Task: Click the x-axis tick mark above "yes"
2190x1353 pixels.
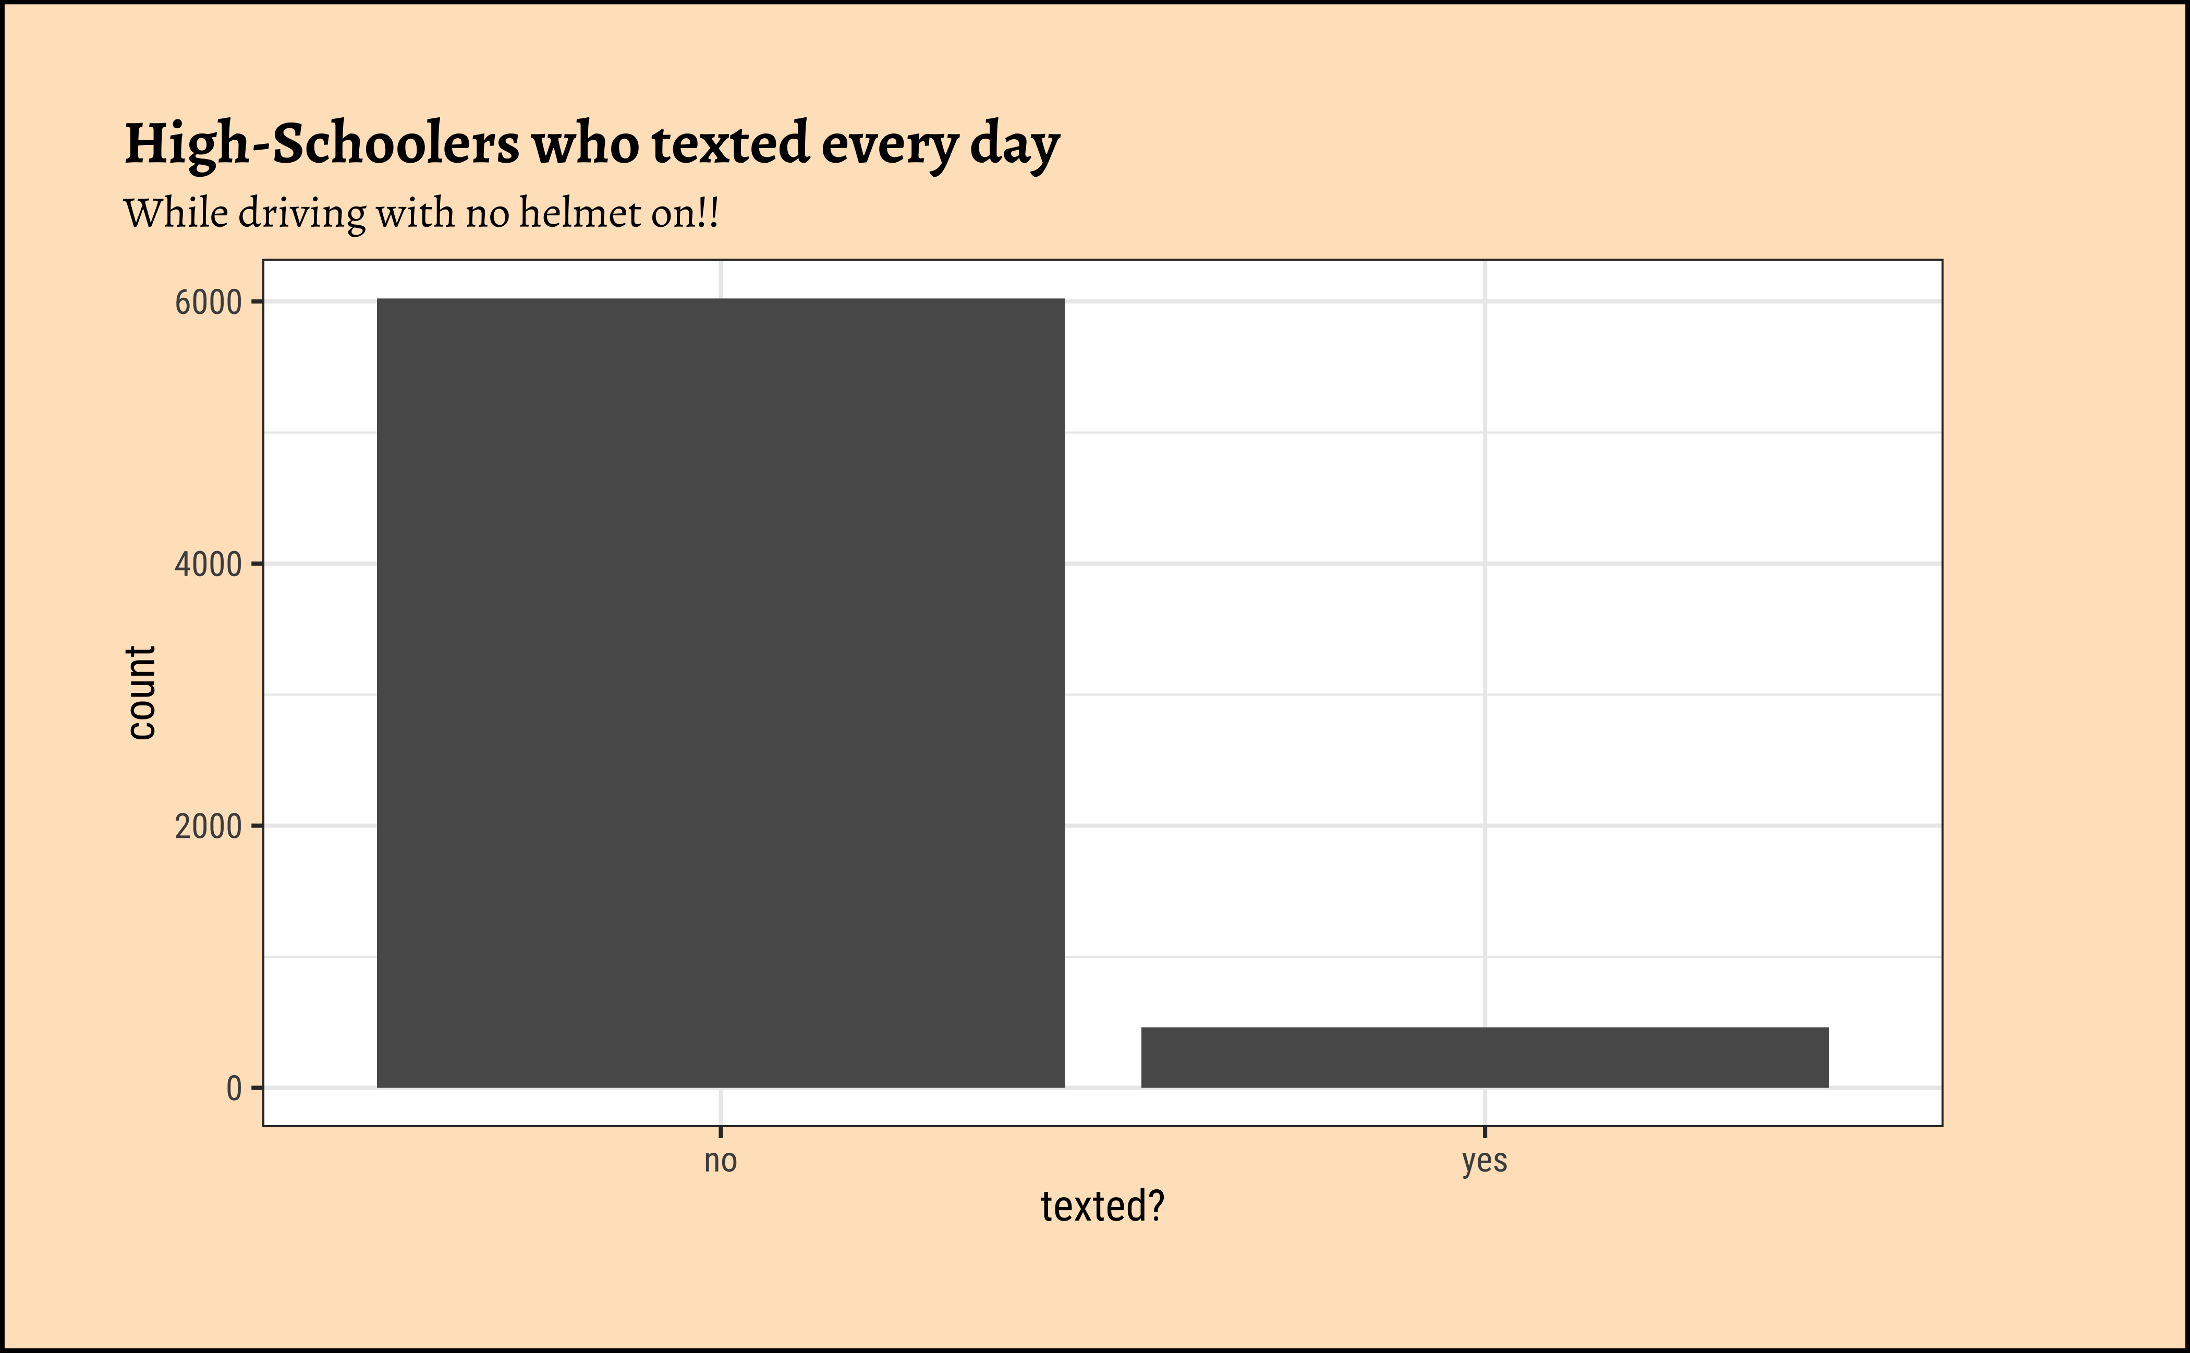Action: pyautogui.click(x=1485, y=1132)
